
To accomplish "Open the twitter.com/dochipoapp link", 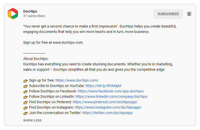I will (107, 113).
